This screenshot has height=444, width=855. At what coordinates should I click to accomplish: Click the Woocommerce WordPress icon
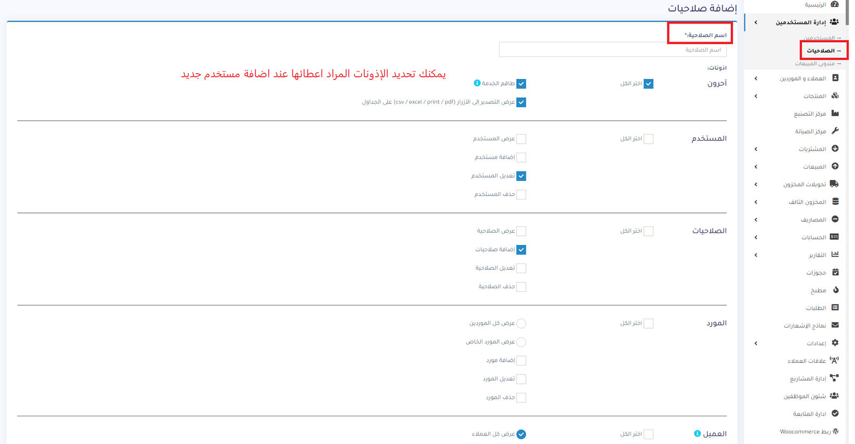tap(836, 431)
